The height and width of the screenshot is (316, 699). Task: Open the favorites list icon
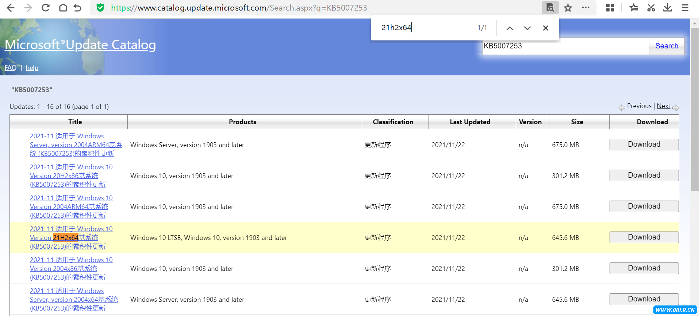coord(634,8)
